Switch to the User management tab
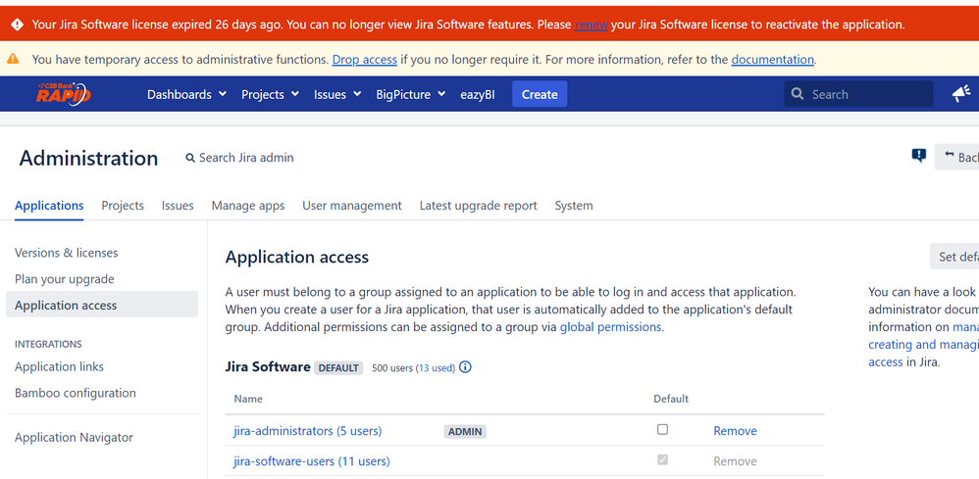 (352, 206)
